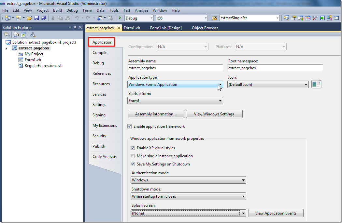
Task: Save the current file with the disk icon
Action: pyautogui.click(x=36, y=18)
